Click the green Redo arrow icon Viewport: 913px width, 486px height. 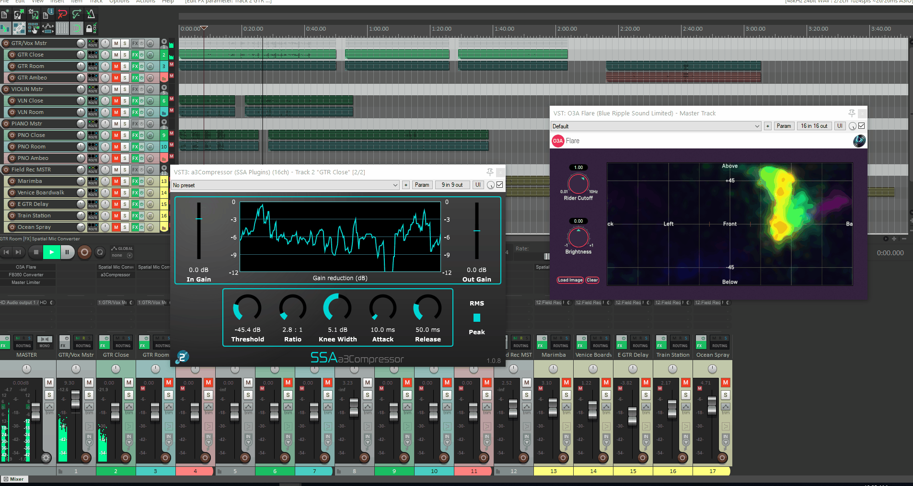[77, 14]
